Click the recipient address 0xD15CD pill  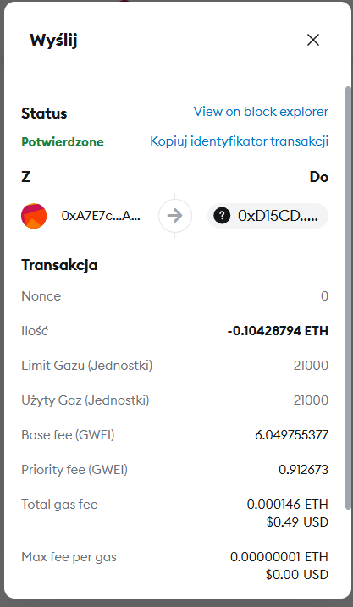[x=268, y=216]
